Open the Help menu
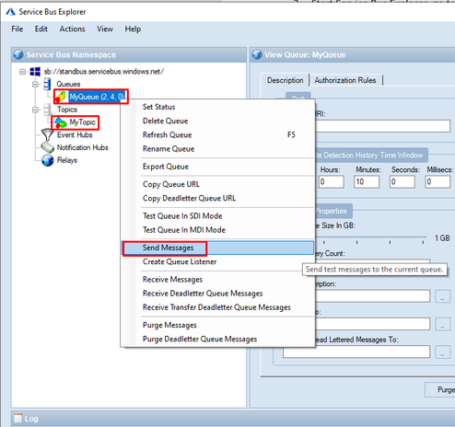 tap(133, 29)
